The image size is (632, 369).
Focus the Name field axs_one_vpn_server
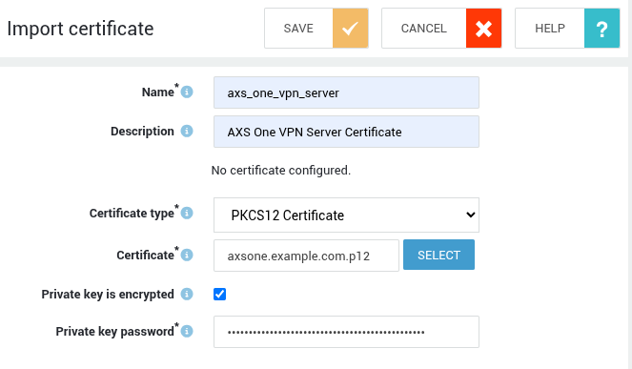point(346,92)
